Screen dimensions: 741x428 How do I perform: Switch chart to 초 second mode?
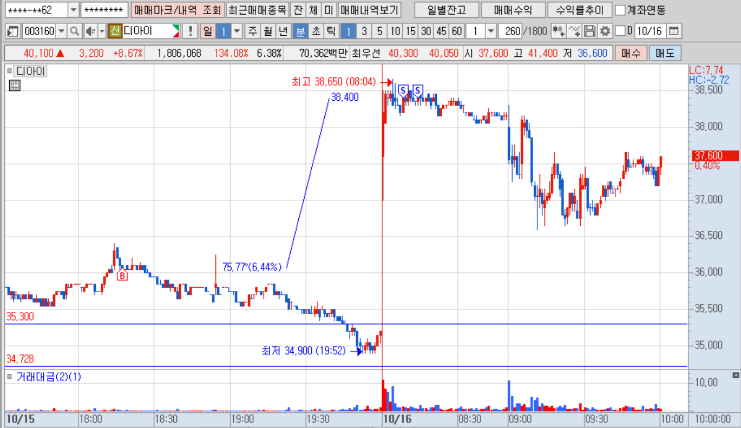point(315,31)
